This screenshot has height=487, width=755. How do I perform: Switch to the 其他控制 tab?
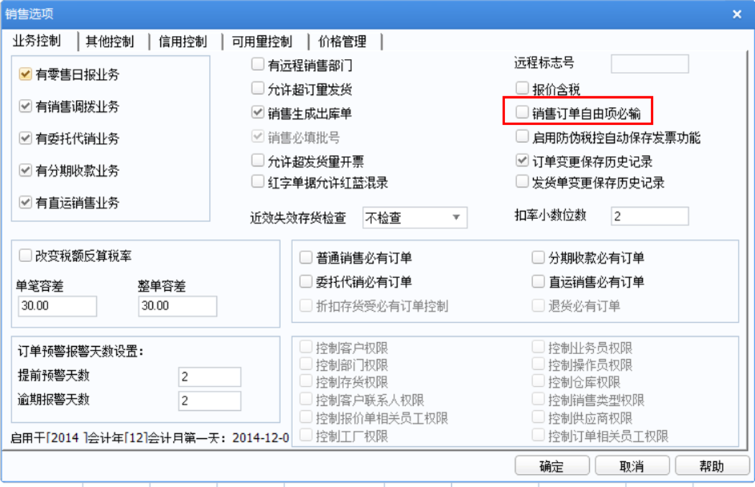tap(110, 42)
